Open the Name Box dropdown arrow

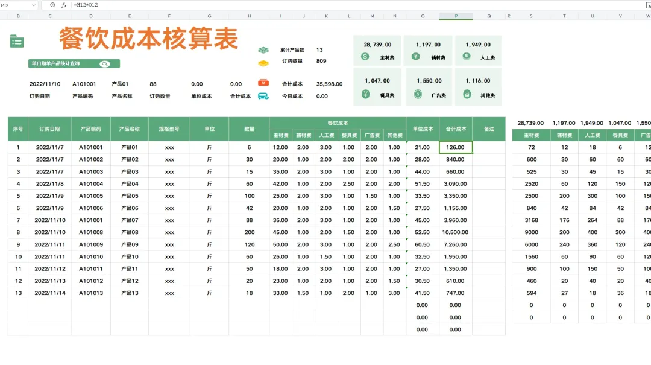click(x=34, y=5)
